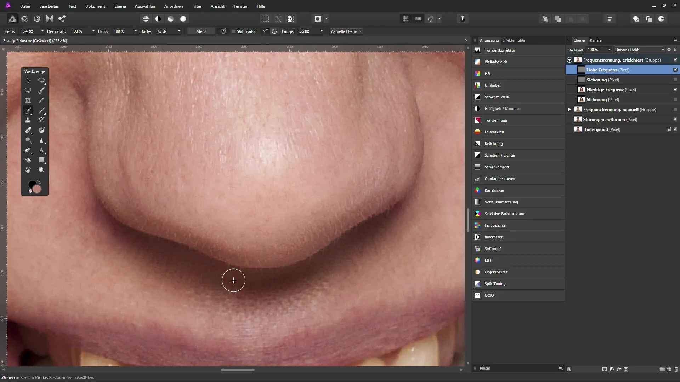Open the Assistant manager icon
680x382 pixels.
pyautogui.click(x=463, y=19)
